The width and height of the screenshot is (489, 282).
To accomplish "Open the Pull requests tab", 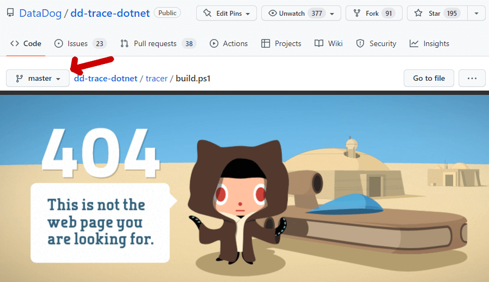I will coord(159,43).
